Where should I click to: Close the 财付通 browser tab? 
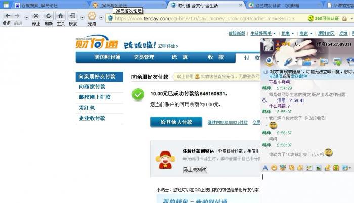[x=240, y=5]
